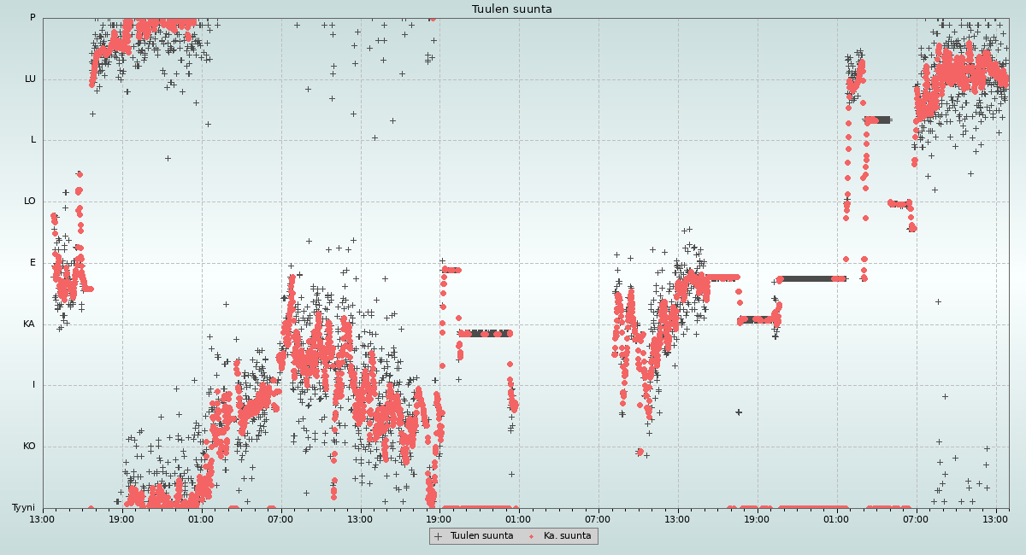Select the 'Tuulen suunta' legend label

481,536
